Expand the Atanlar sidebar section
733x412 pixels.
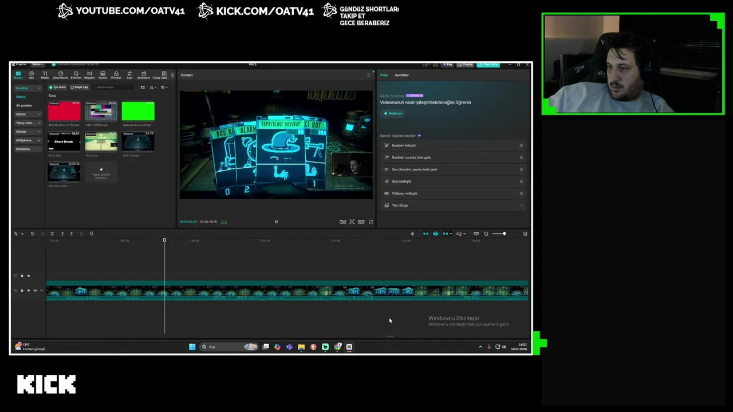pyautogui.click(x=28, y=132)
